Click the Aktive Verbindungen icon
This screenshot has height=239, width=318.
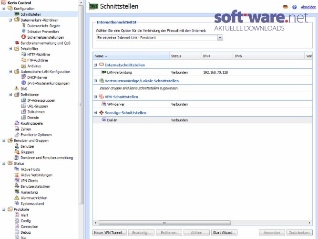point(17,175)
